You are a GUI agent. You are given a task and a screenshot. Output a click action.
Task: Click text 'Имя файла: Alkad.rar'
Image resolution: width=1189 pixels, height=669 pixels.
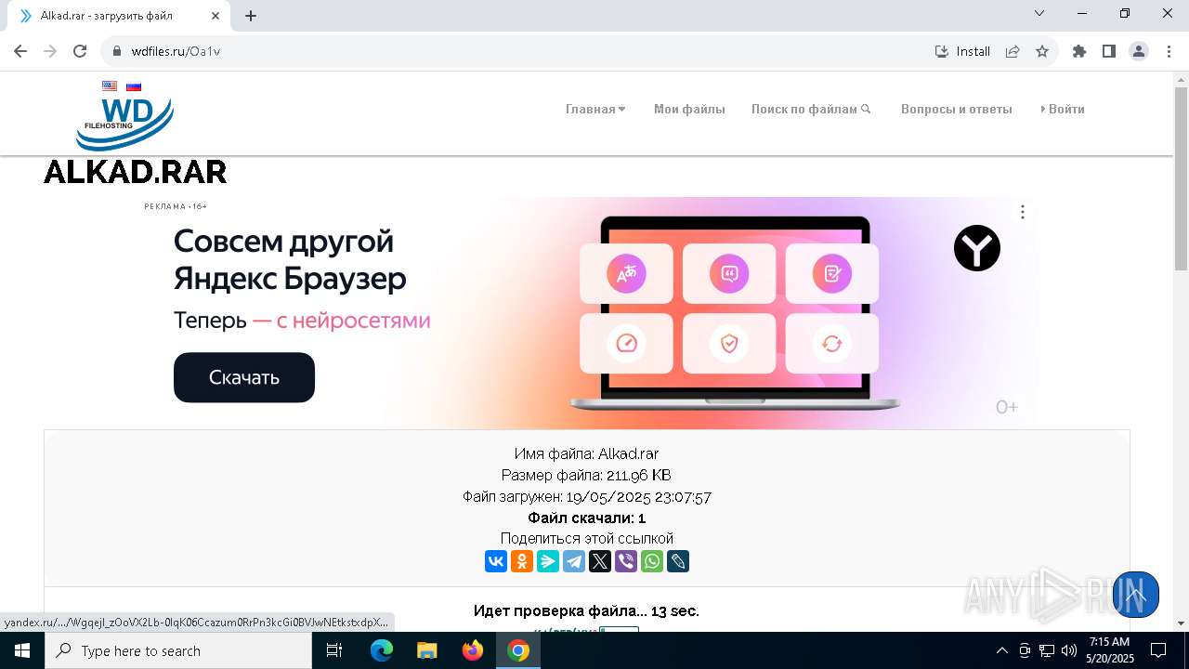pyautogui.click(x=586, y=454)
